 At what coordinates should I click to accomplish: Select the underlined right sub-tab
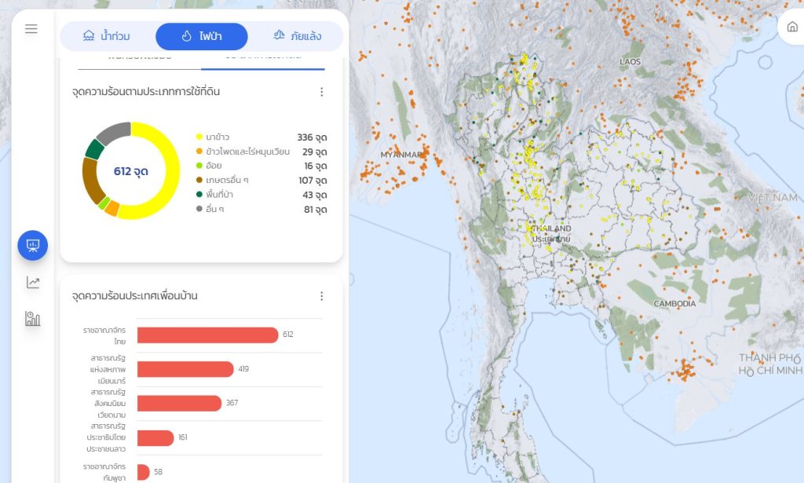pos(262,58)
